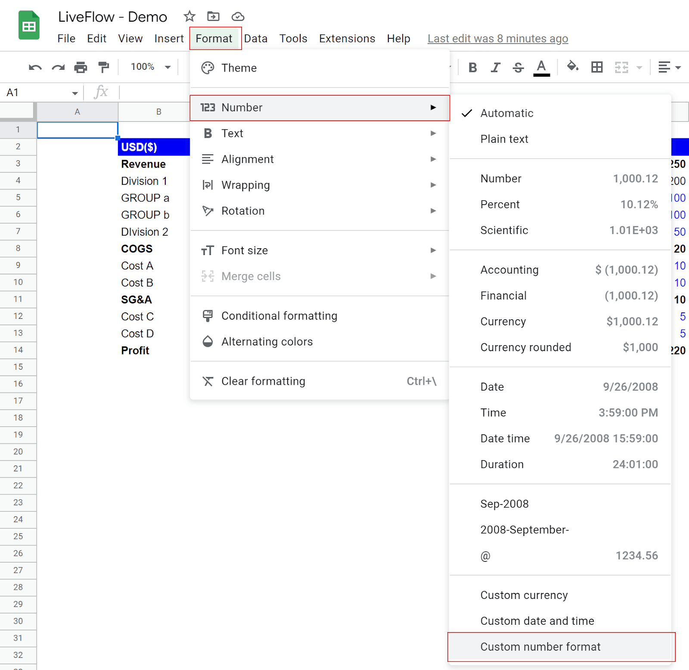The height and width of the screenshot is (670, 689).
Task: Choose Clear formatting
Action: point(320,382)
